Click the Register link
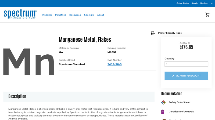 [204, 3]
